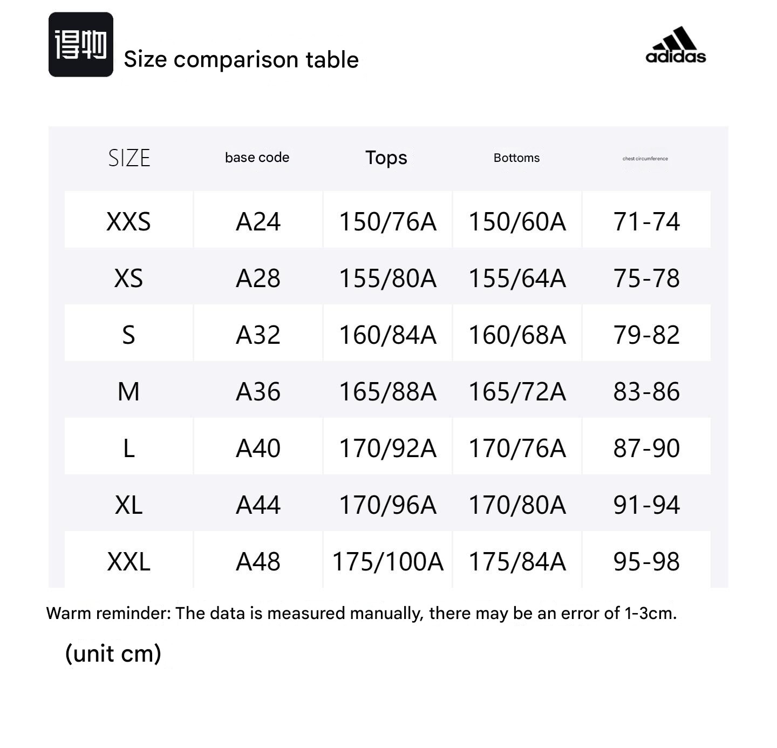Click the 'chest circumference' column header

tap(645, 159)
